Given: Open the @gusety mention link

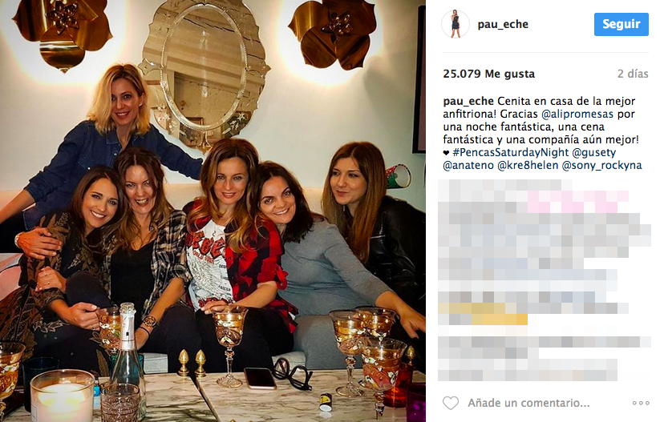Looking at the screenshot, I should [x=594, y=152].
